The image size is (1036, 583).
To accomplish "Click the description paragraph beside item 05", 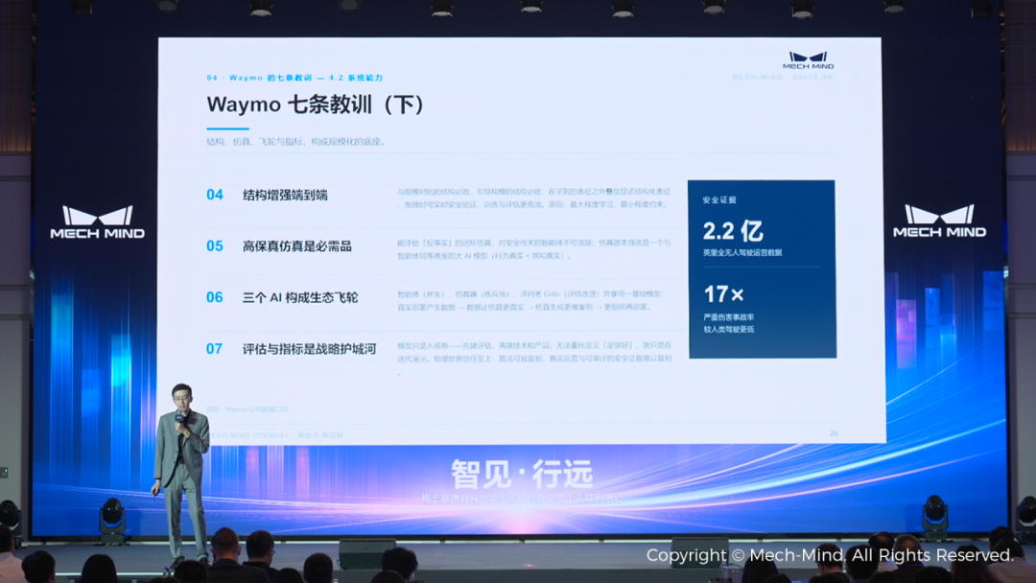I will 534,249.
